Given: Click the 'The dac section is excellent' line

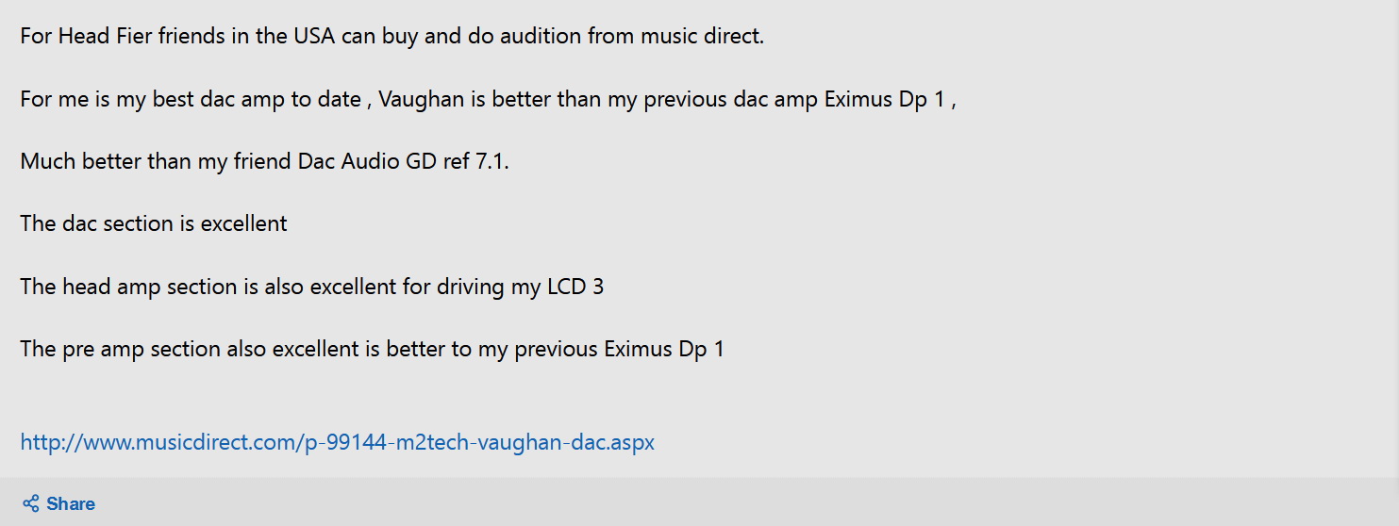Looking at the screenshot, I should click(x=154, y=223).
